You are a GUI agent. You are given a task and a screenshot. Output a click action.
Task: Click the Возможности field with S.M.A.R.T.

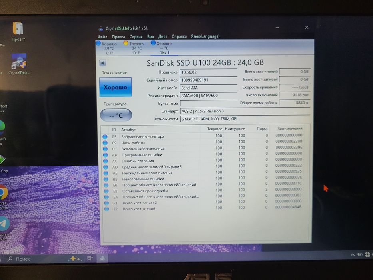[x=245, y=119]
